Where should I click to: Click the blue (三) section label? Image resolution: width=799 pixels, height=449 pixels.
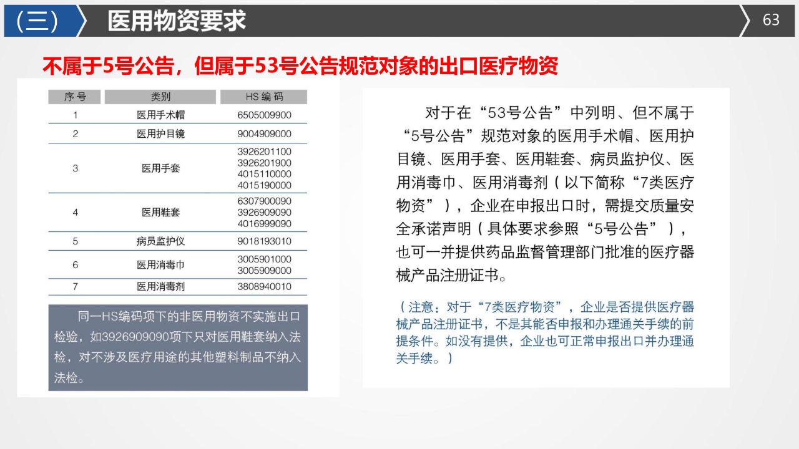(39, 21)
